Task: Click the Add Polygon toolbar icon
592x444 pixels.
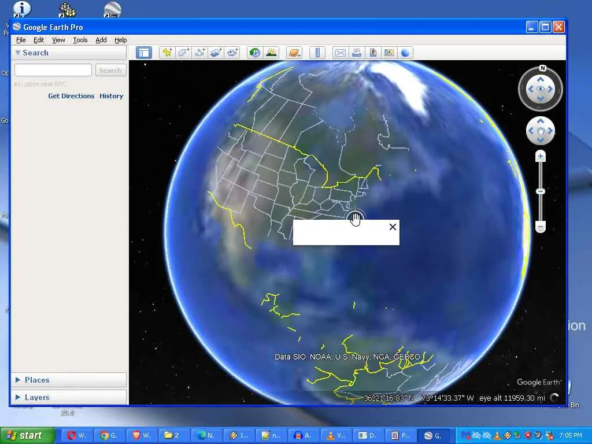Action: pyautogui.click(x=183, y=53)
